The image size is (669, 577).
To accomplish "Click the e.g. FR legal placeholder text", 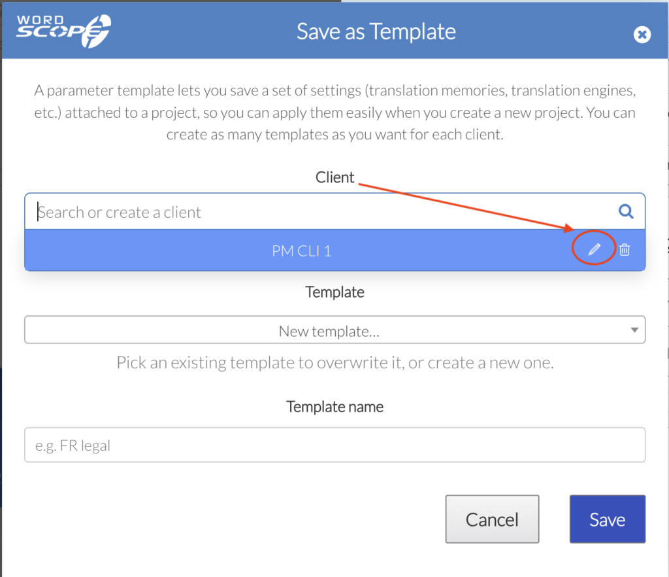I will pyautogui.click(x=73, y=446).
